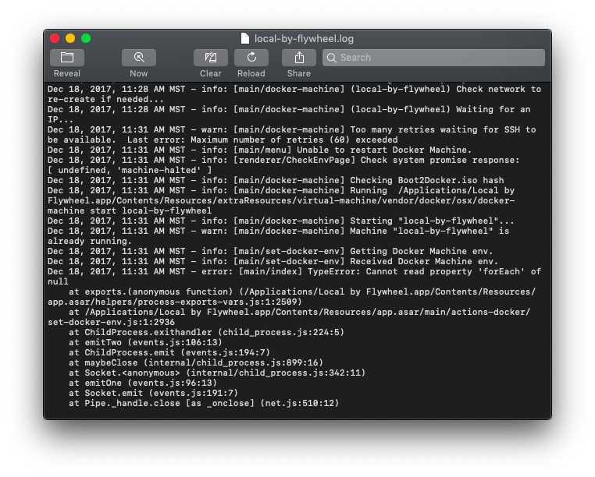Click the Reload label
This screenshot has height=477, width=595.
tap(251, 73)
